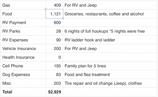Click the Total amount $2,929 cell

(x=55, y=92)
